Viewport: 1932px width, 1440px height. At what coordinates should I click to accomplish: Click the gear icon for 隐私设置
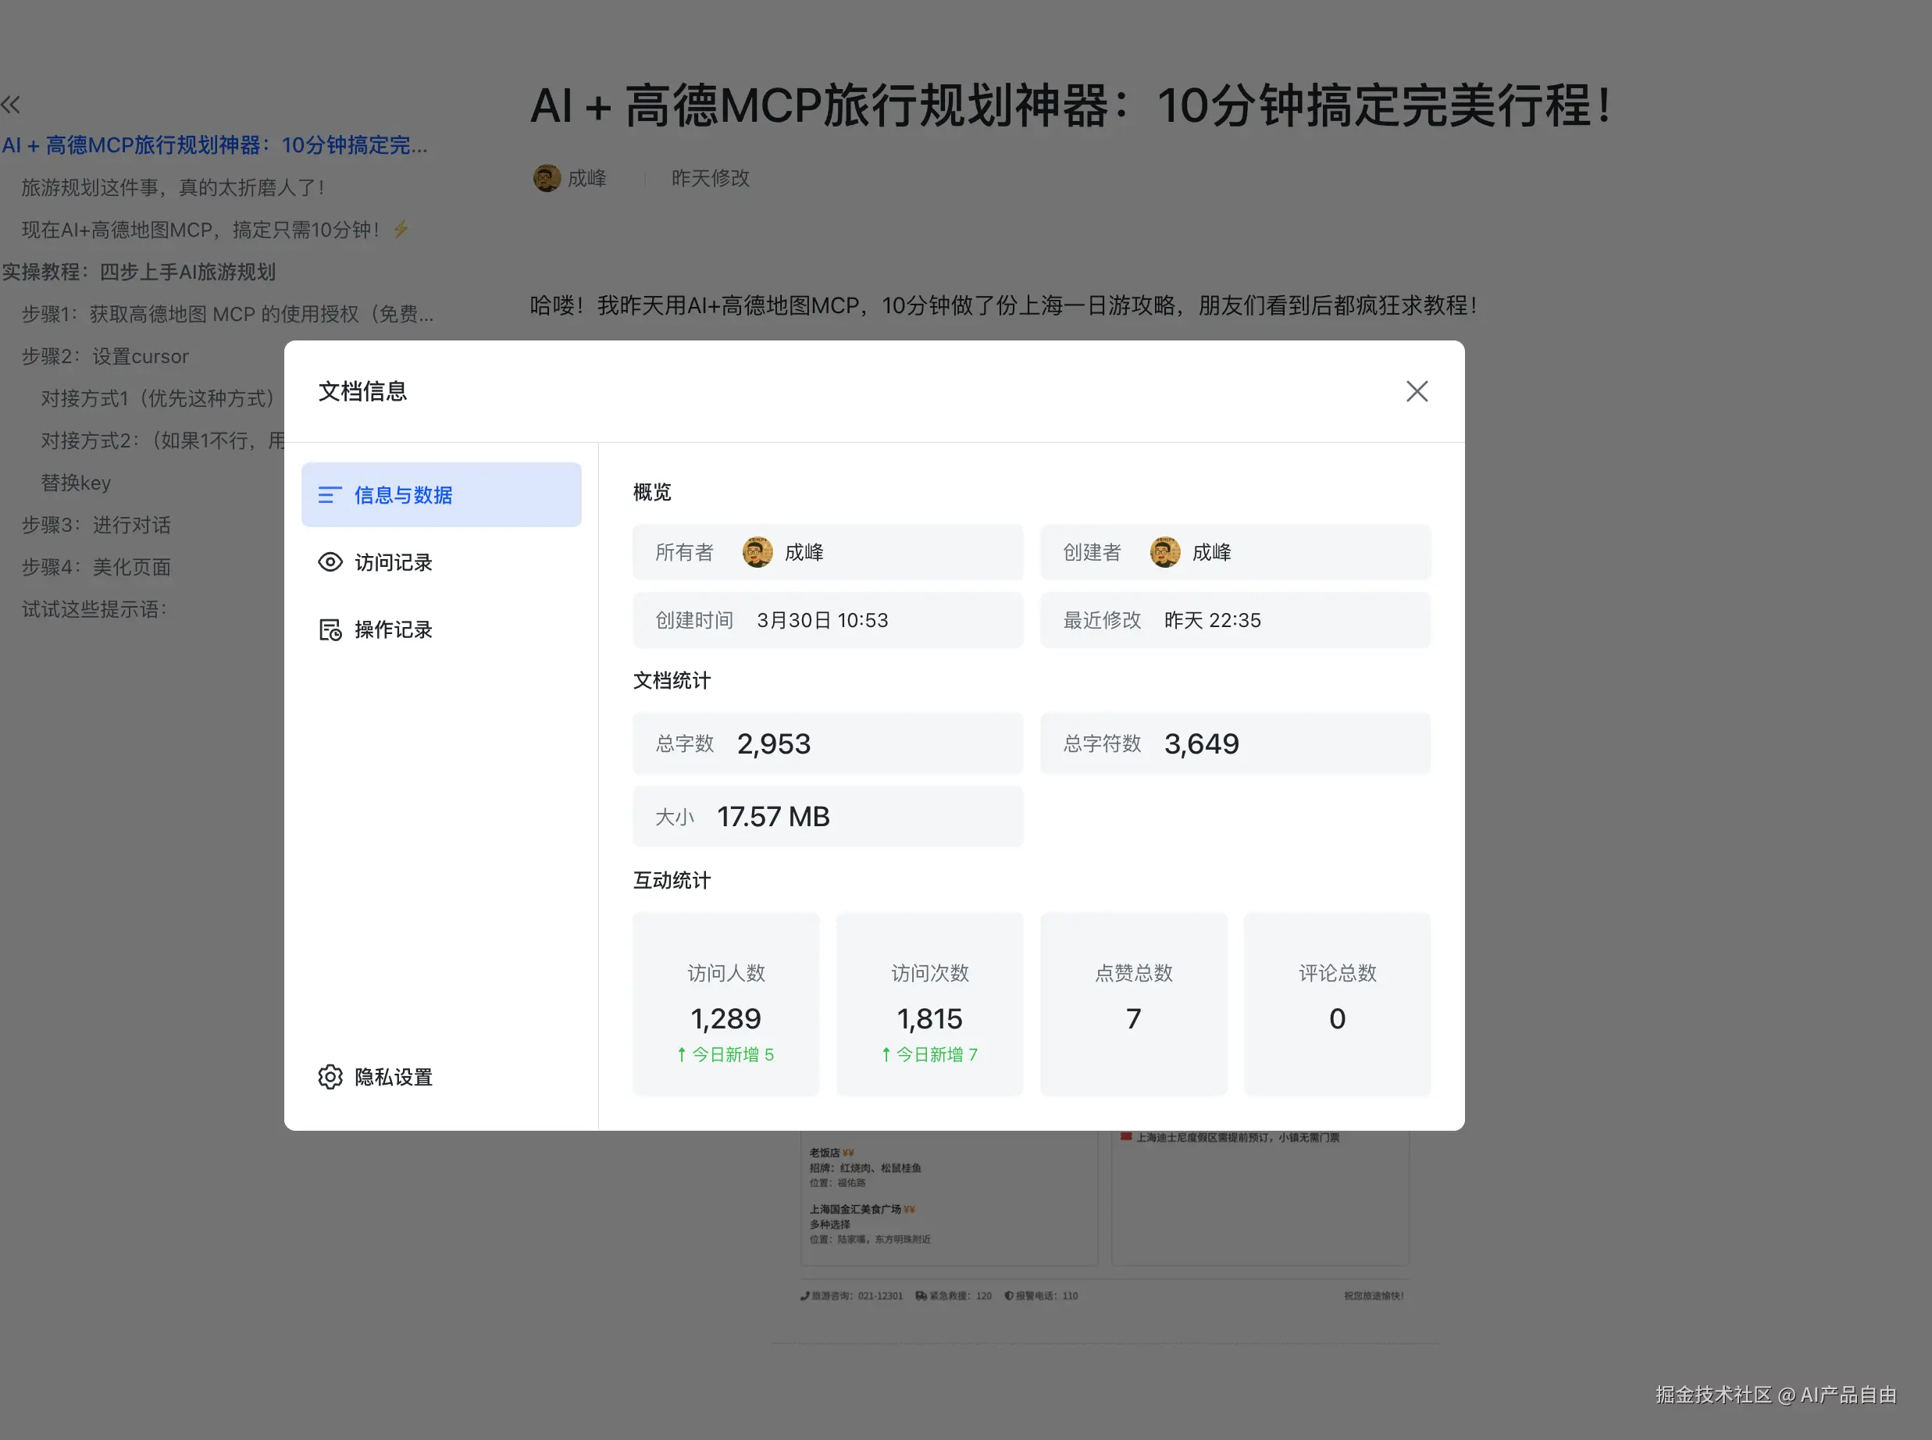pos(330,1077)
